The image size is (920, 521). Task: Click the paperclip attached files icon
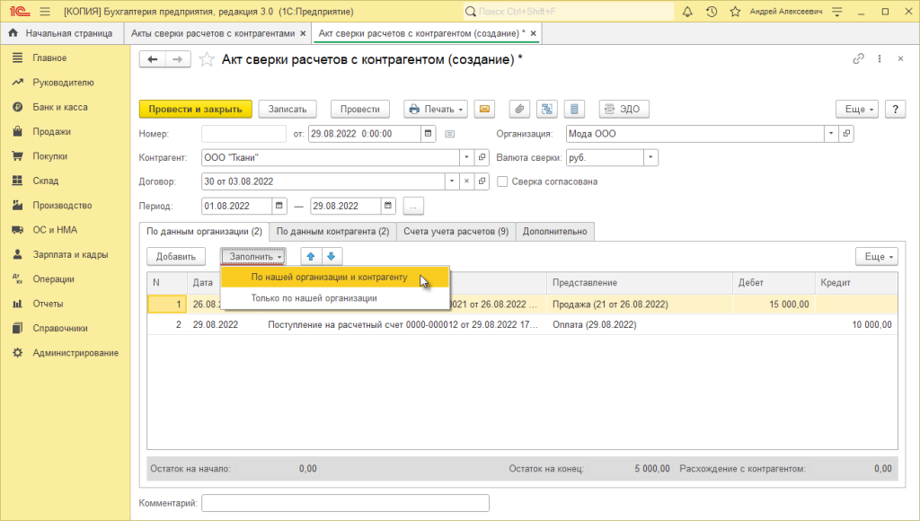[x=519, y=109]
